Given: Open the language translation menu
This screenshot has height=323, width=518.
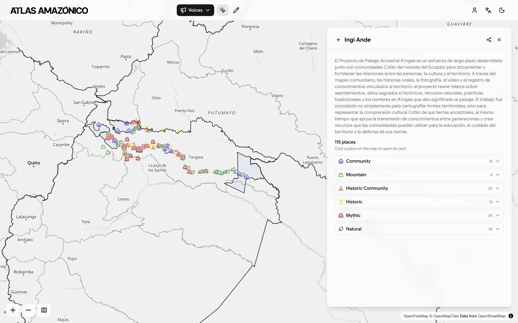Looking at the screenshot, I should (x=488, y=10).
